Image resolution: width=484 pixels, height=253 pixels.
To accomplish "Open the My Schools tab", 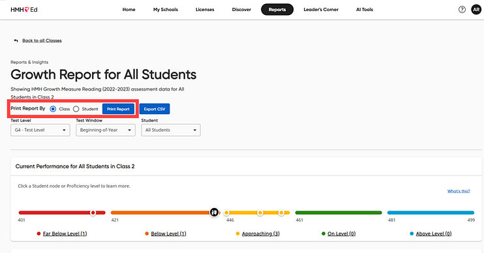I will click(166, 10).
